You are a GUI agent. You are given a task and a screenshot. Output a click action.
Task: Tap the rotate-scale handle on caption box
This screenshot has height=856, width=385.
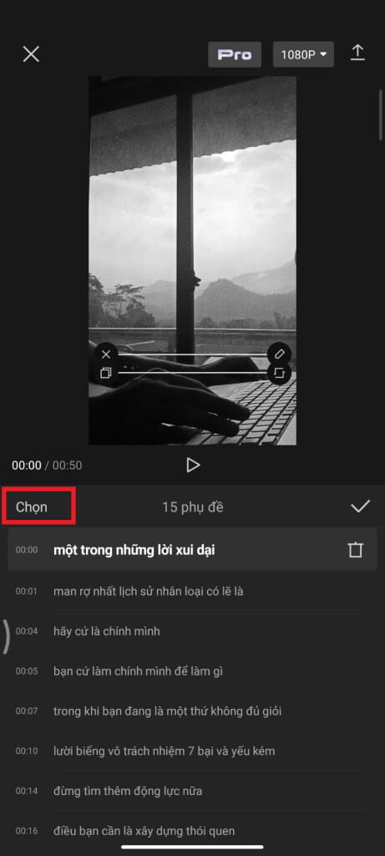[x=279, y=374]
